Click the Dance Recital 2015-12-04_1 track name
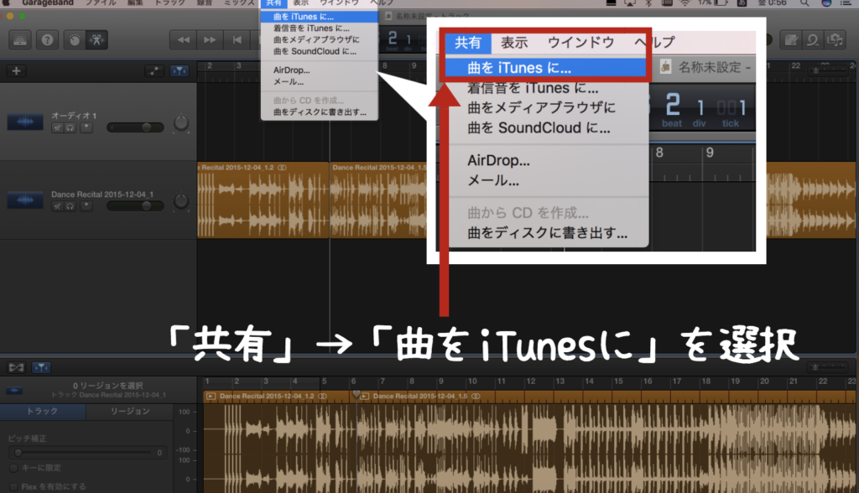 tap(102, 195)
